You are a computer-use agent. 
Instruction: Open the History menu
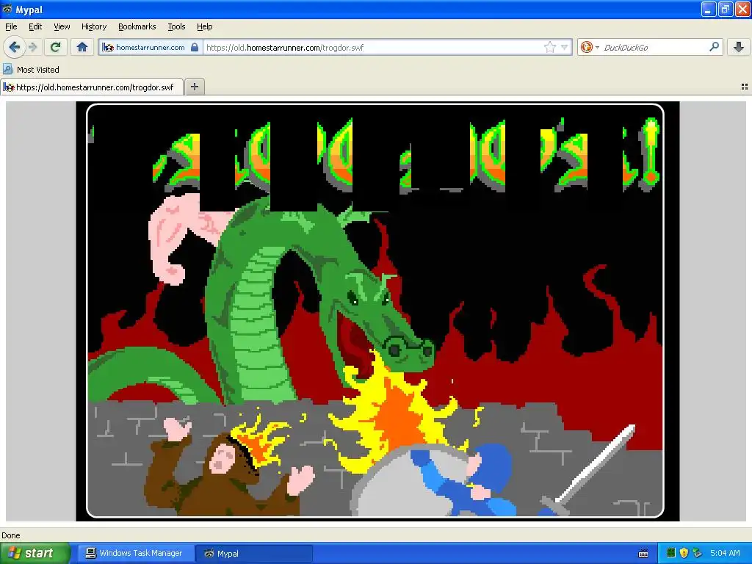point(93,26)
